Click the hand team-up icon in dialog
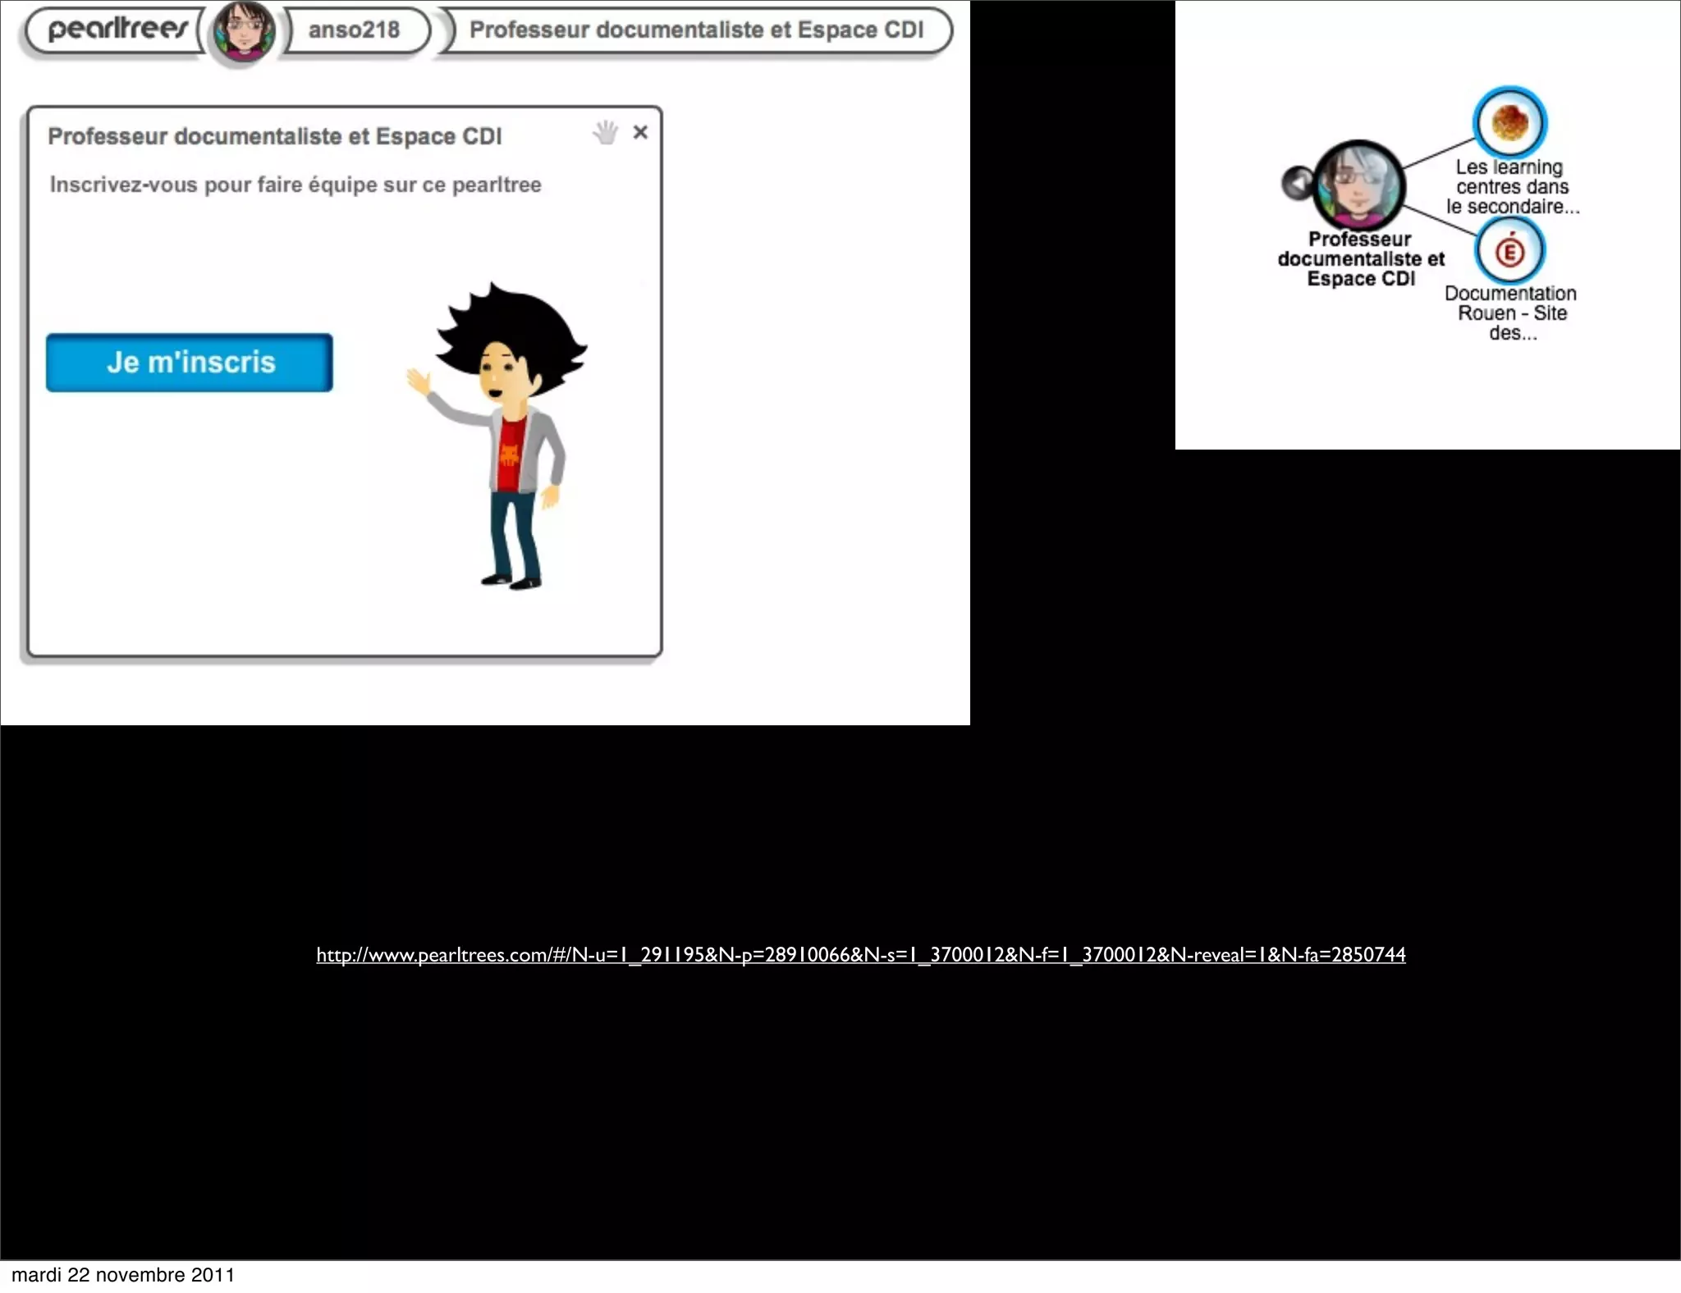The width and height of the screenshot is (1681, 1293). pyautogui.click(x=606, y=132)
